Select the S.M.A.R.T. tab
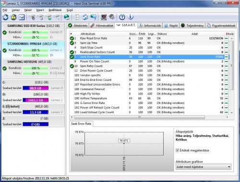 point(126,25)
